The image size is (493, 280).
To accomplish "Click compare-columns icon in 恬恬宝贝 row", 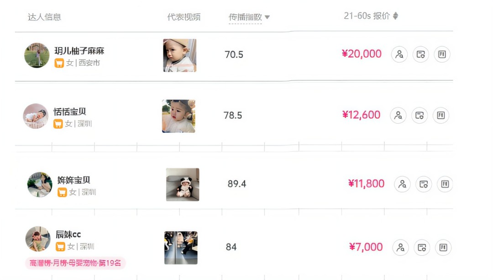I will pyautogui.click(x=441, y=115).
